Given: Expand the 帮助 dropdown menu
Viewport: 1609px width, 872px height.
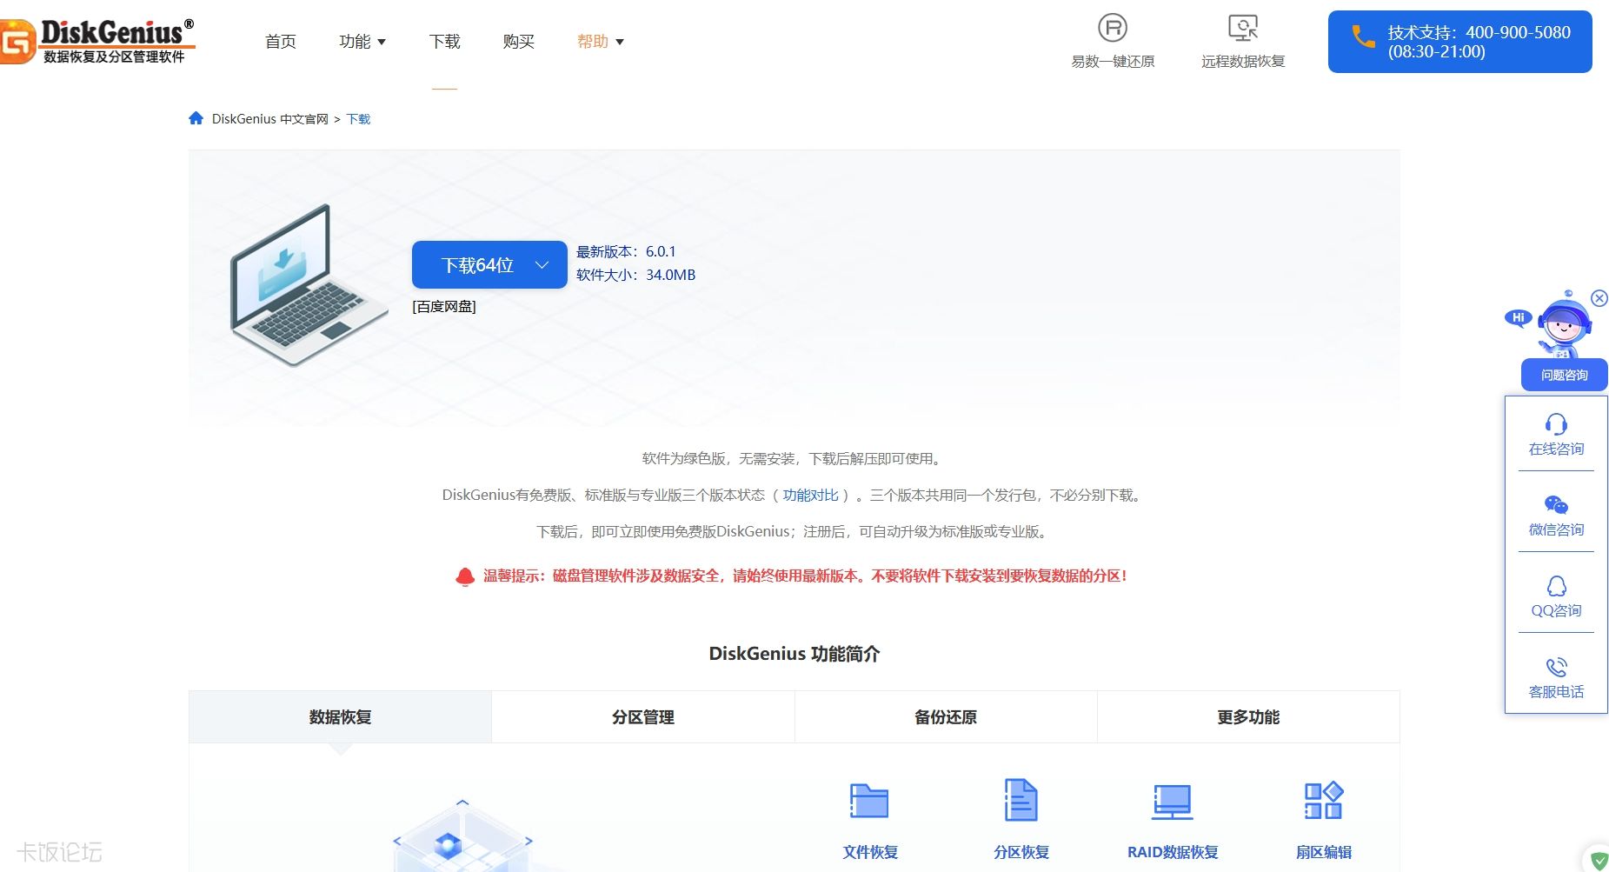Looking at the screenshot, I should point(601,42).
